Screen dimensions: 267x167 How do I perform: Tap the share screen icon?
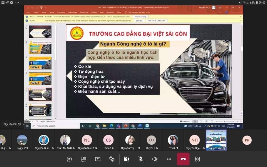(x=98, y=159)
